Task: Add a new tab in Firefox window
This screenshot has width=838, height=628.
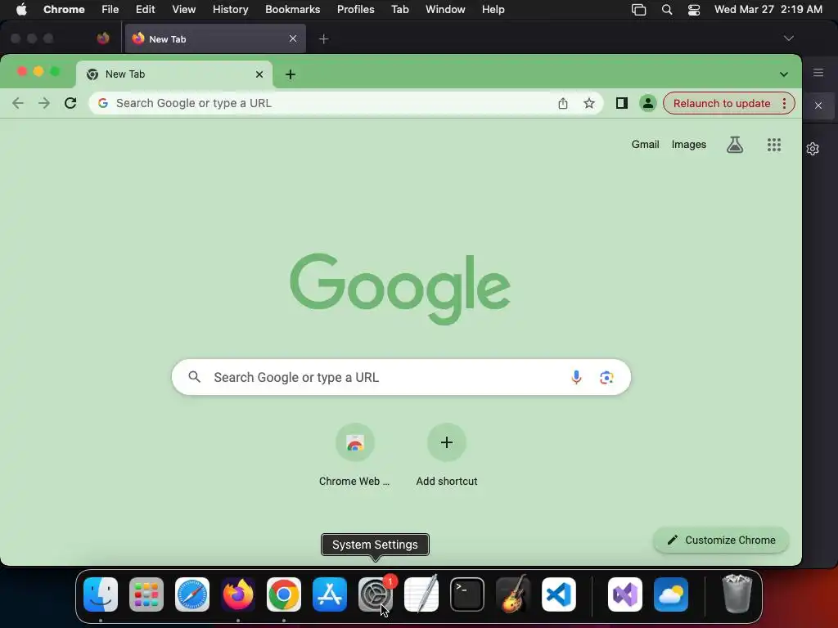Action: click(323, 38)
